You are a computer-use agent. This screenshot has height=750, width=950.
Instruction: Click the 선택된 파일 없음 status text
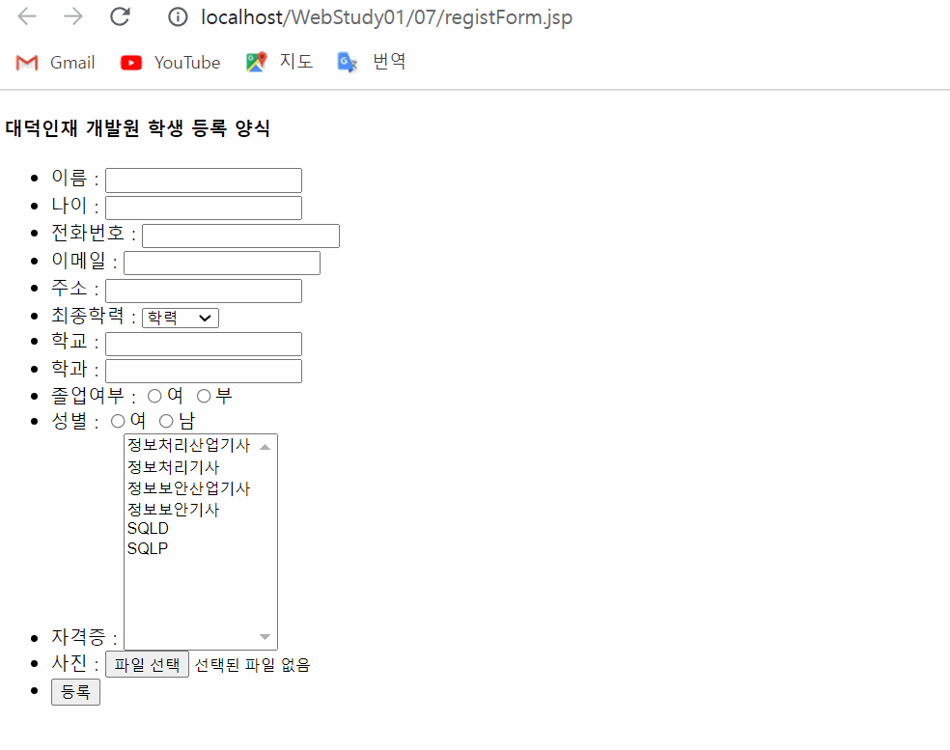click(253, 665)
